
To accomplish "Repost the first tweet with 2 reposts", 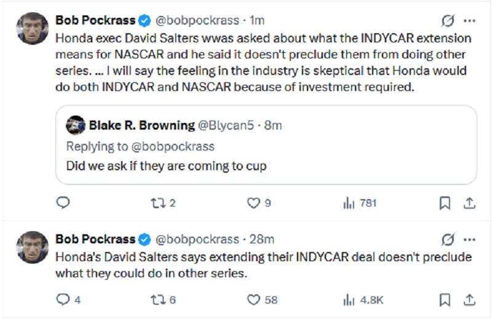I will tap(157, 203).
